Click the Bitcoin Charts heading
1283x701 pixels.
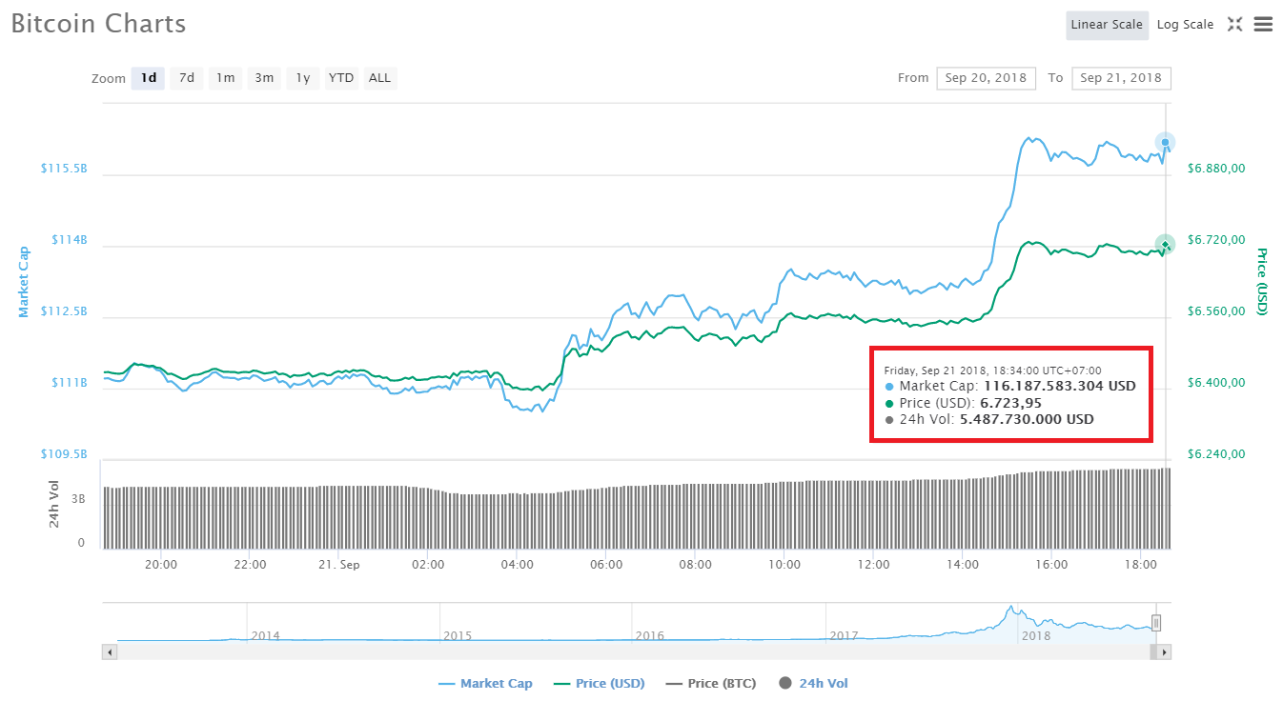(x=98, y=24)
